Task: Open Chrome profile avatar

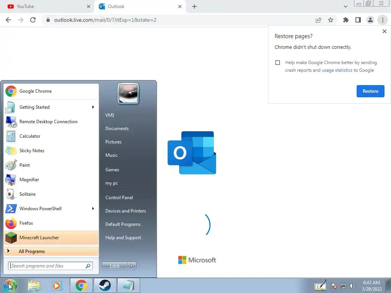Action: 370,20
